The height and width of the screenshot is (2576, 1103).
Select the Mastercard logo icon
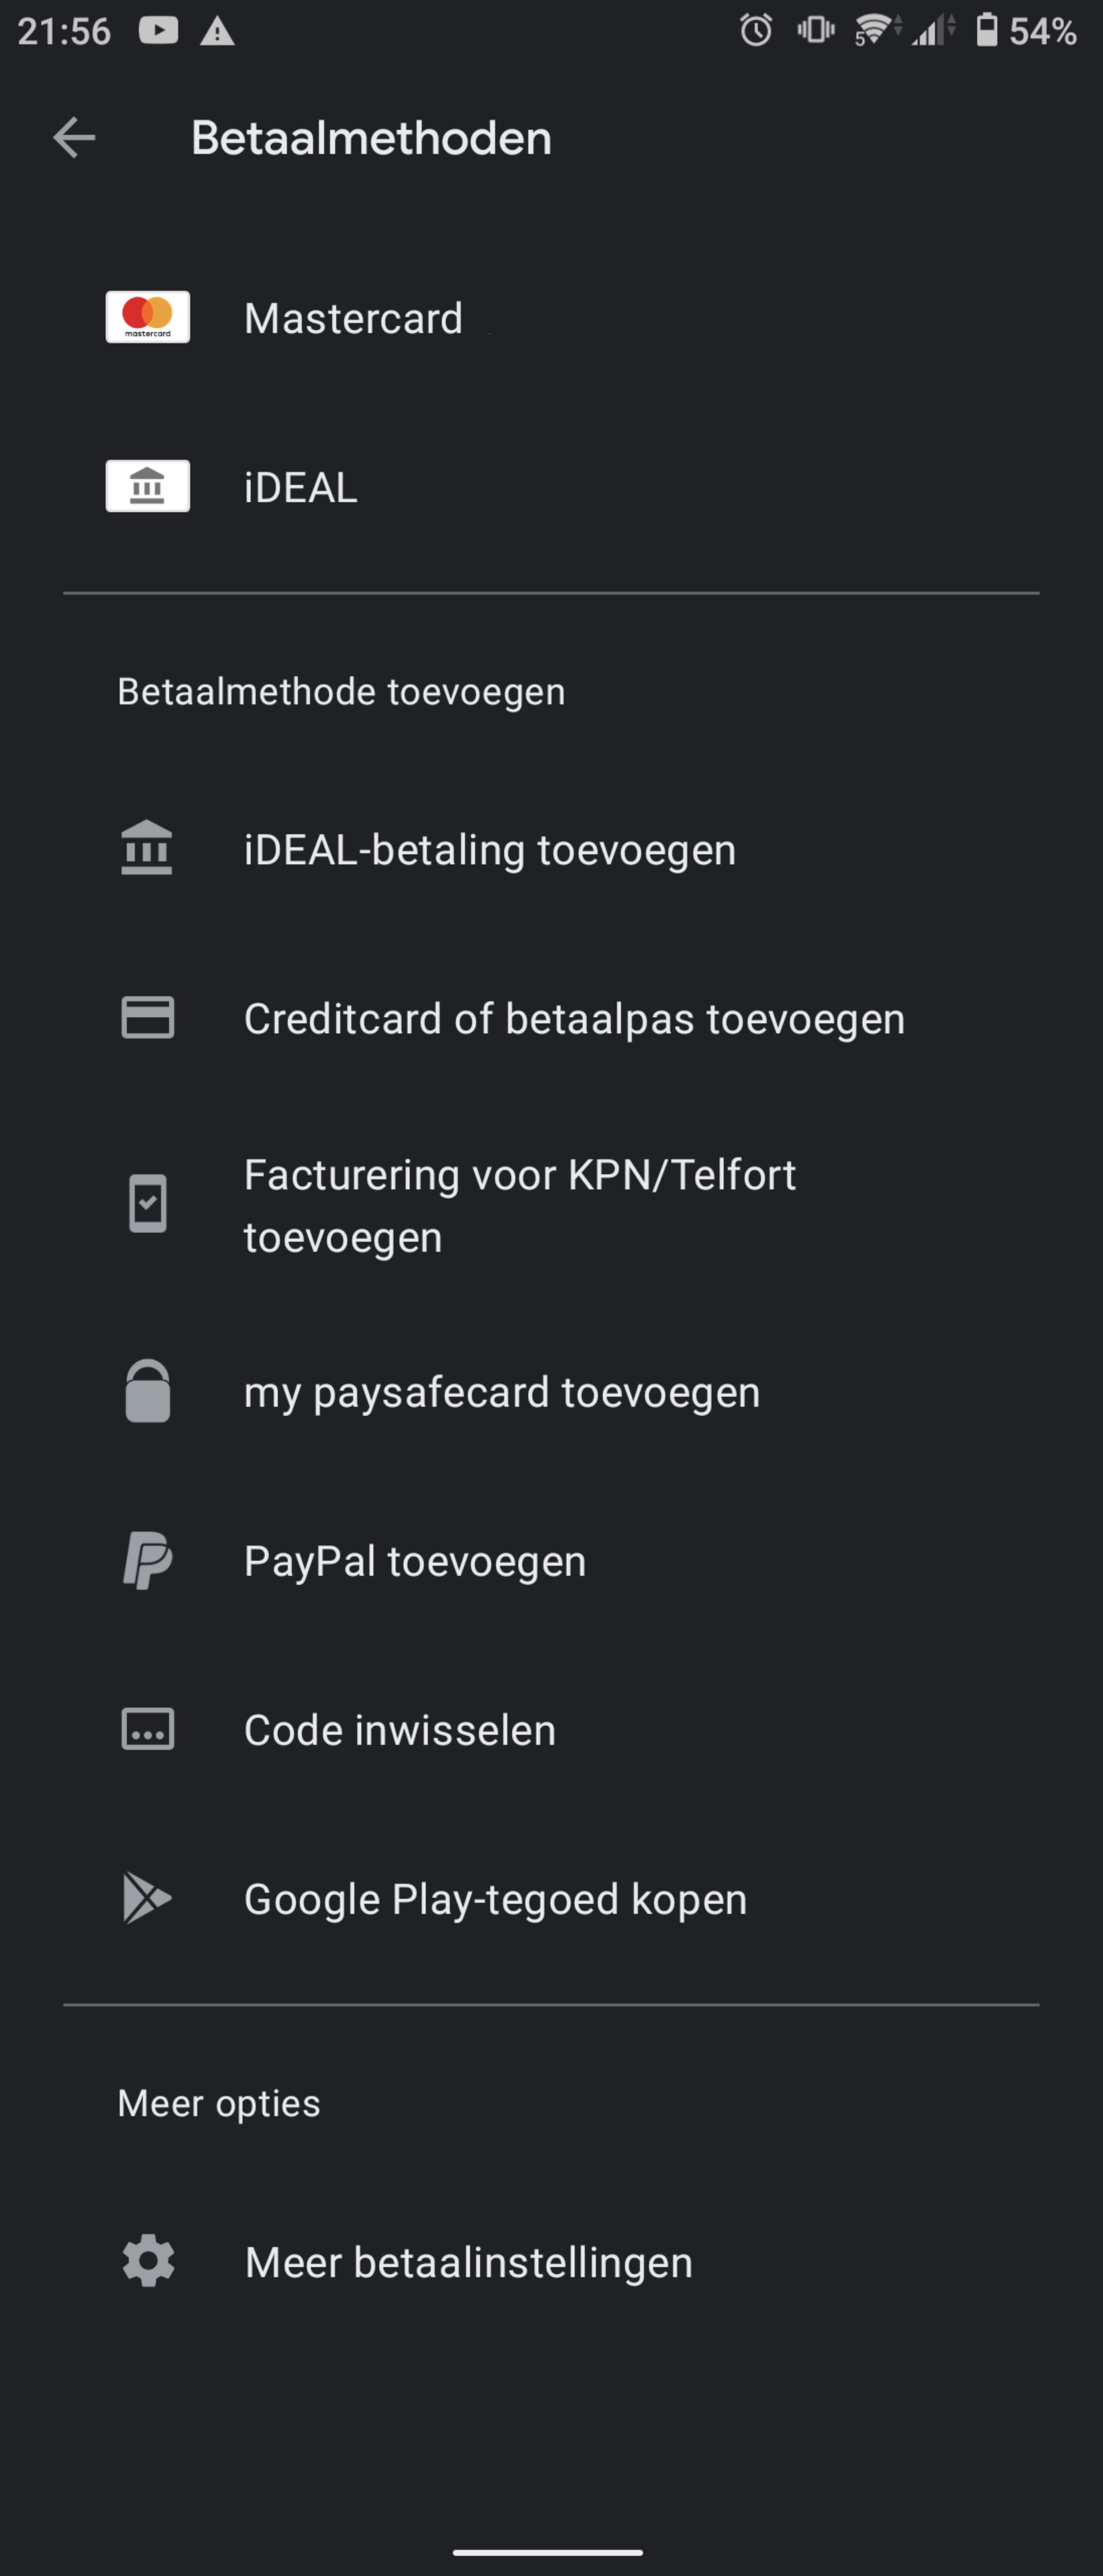pos(148,317)
